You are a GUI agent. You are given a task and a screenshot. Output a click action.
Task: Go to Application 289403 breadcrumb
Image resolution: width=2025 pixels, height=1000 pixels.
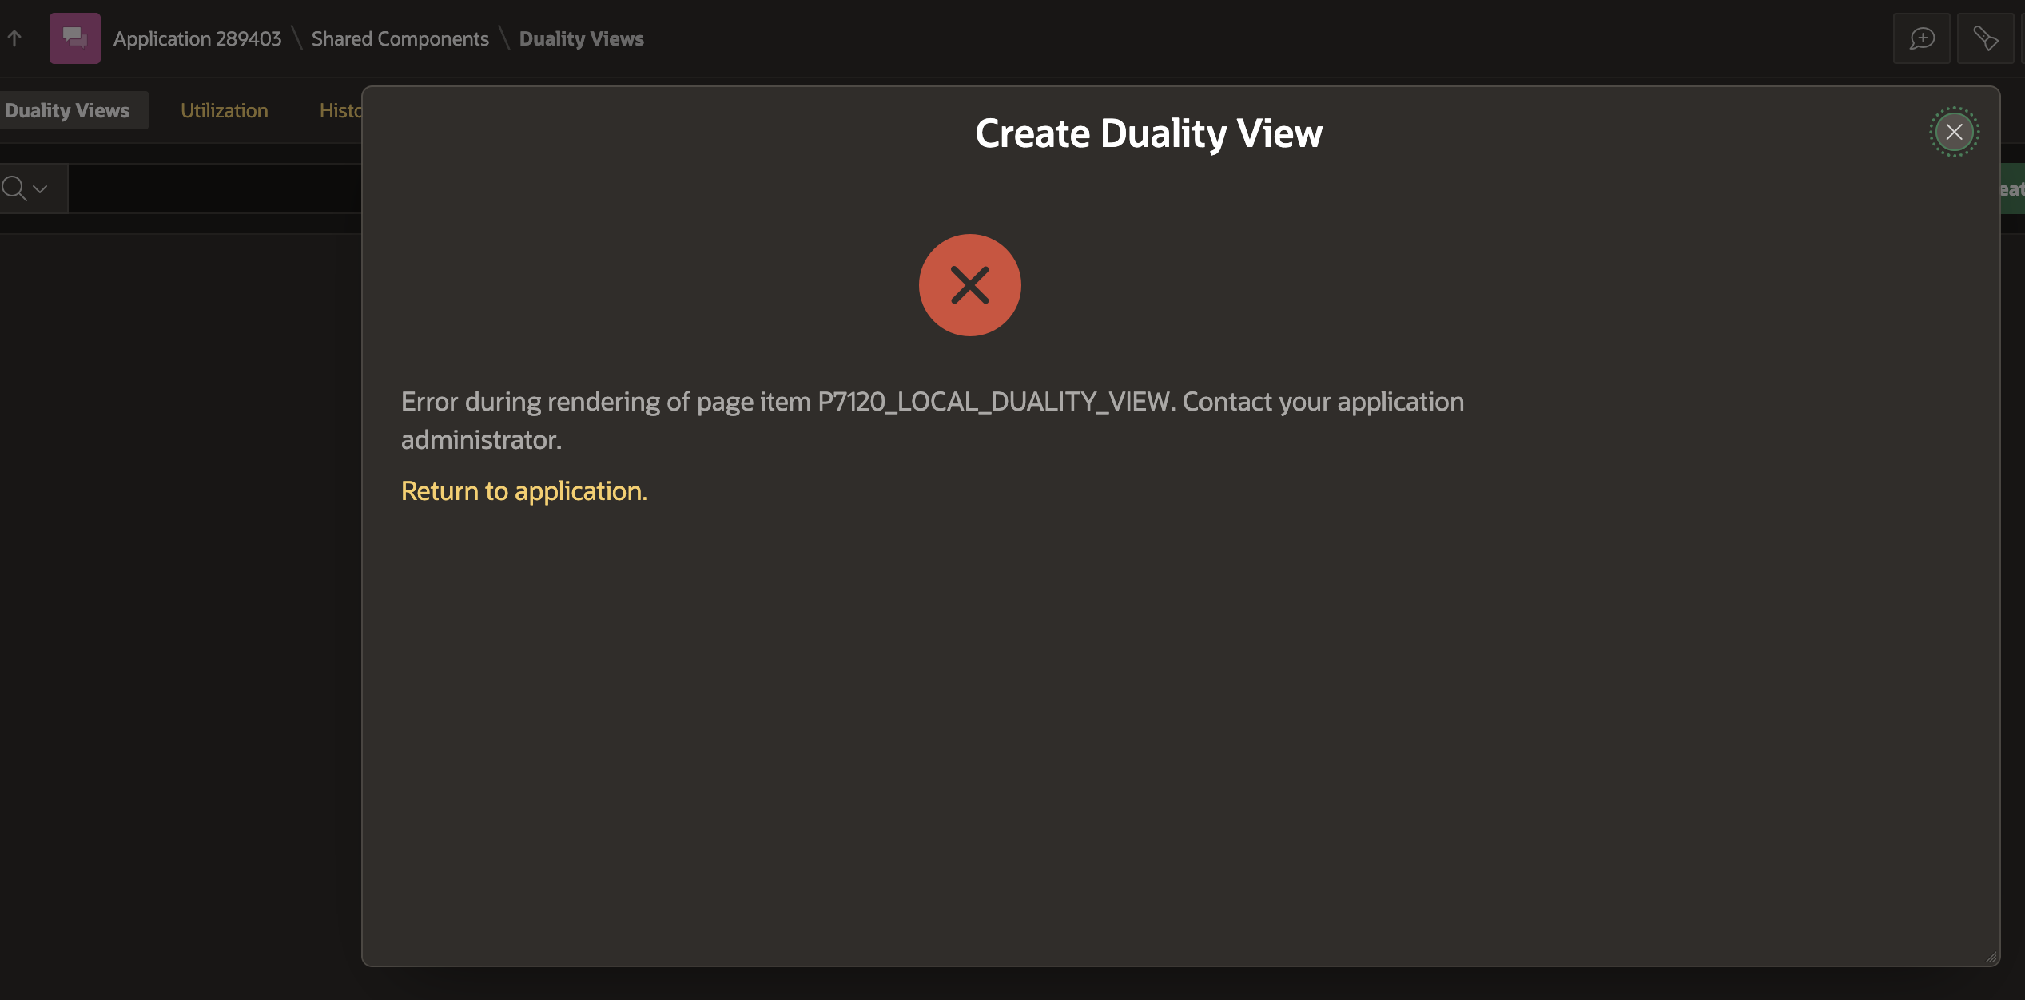(197, 38)
